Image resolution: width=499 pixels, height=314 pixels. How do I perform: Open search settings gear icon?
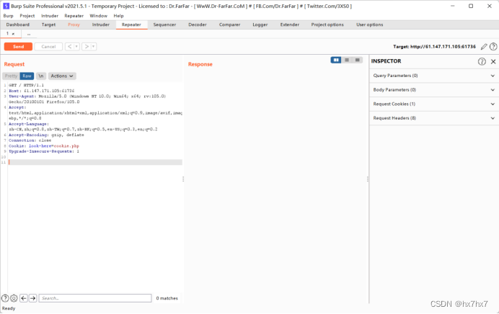pos(14,298)
